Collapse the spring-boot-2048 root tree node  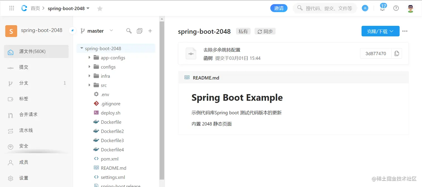point(82,48)
